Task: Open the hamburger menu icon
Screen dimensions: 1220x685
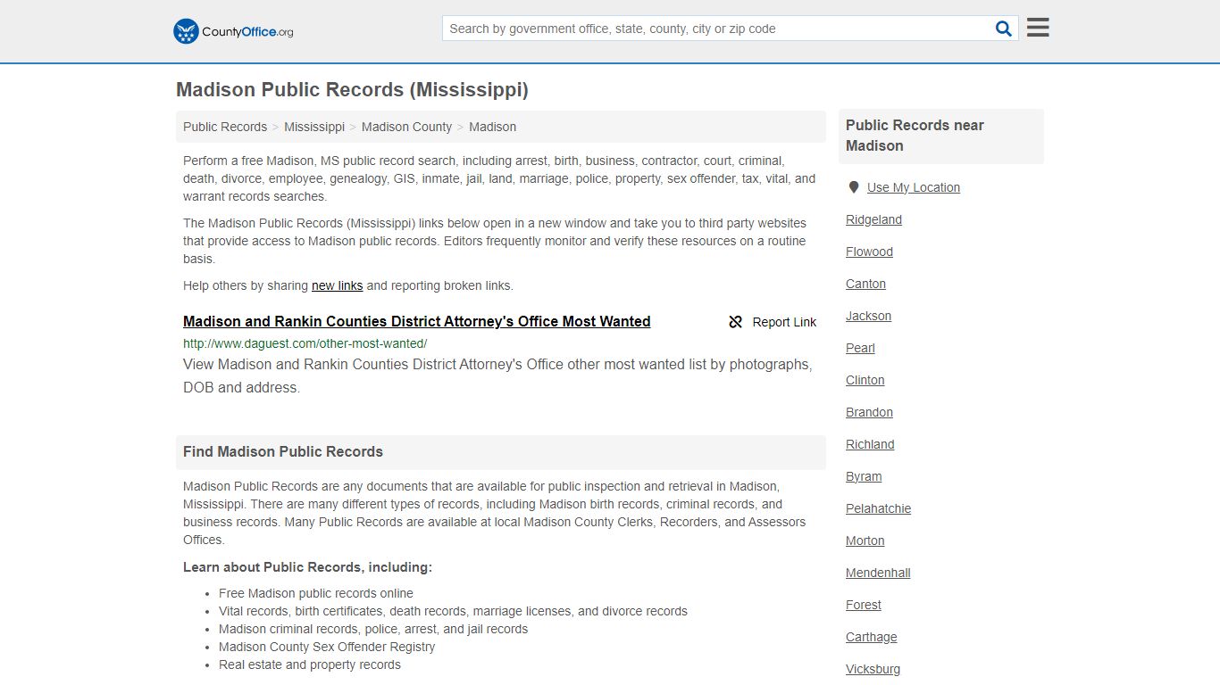Action: (x=1038, y=28)
